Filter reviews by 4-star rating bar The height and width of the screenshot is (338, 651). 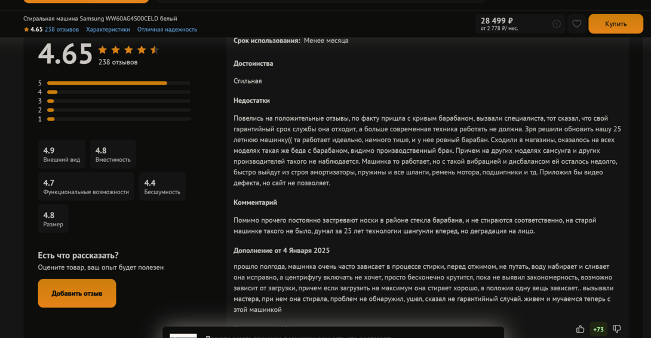click(x=118, y=92)
